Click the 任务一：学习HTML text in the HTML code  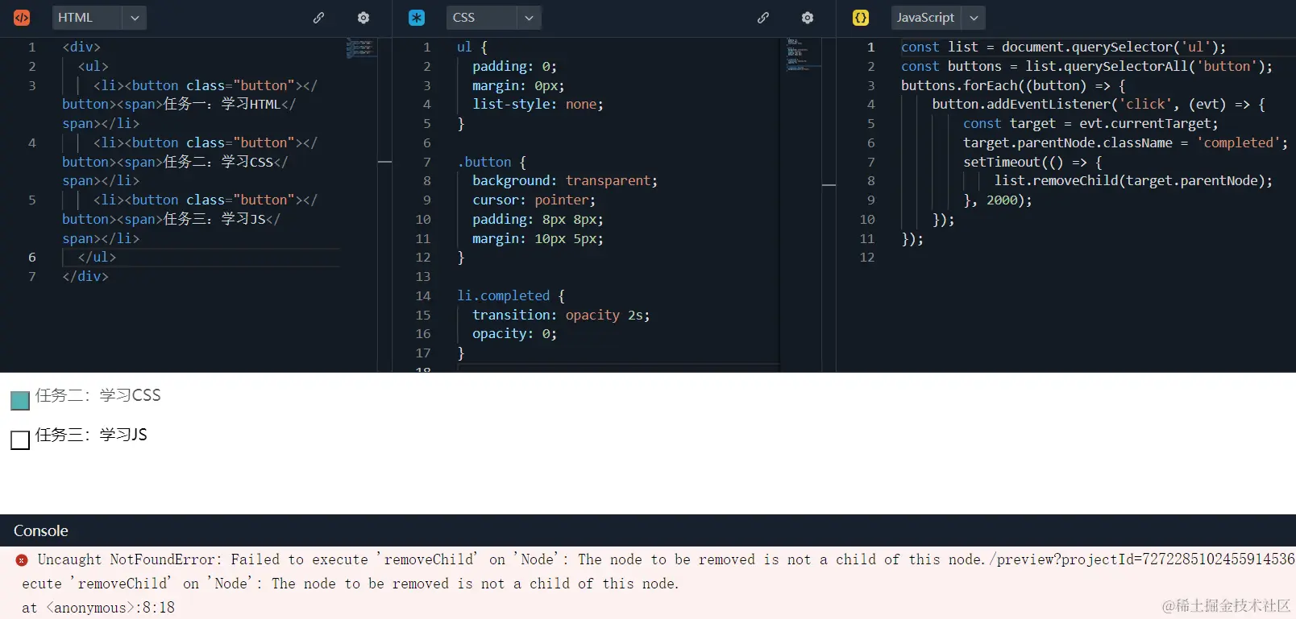(x=222, y=105)
